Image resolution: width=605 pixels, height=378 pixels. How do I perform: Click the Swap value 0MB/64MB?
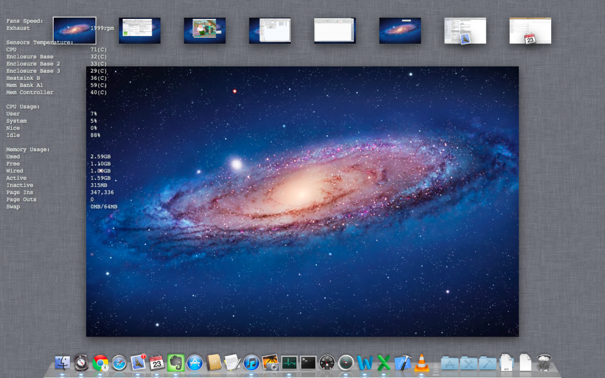point(104,206)
